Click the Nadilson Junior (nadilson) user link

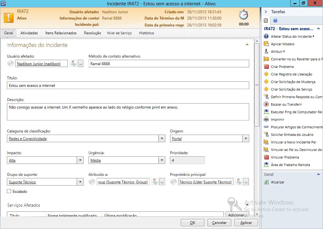click(x=39, y=64)
